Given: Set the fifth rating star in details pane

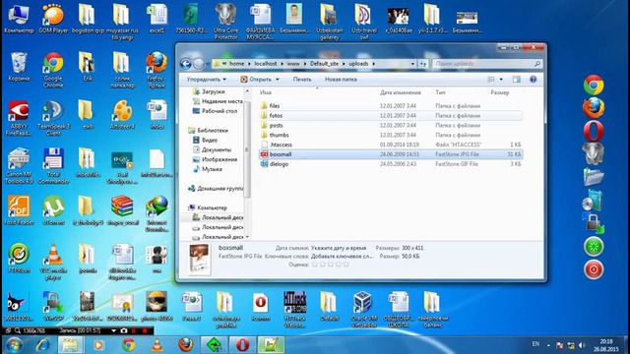Looking at the screenshot, I should click(x=346, y=265).
